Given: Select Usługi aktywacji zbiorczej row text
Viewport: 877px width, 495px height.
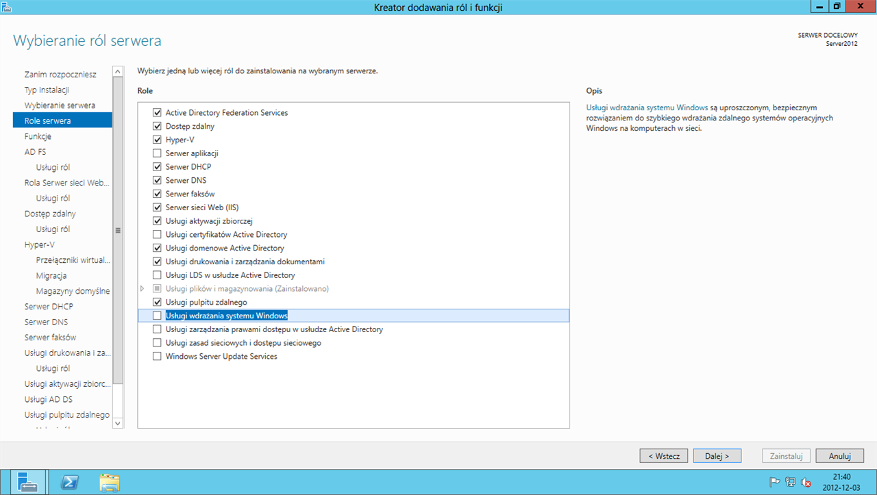Looking at the screenshot, I should click(x=209, y=221).
